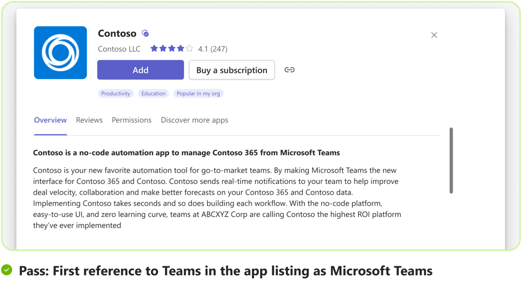
Task: Select the Overview tab
Action: tap(50, 120)
